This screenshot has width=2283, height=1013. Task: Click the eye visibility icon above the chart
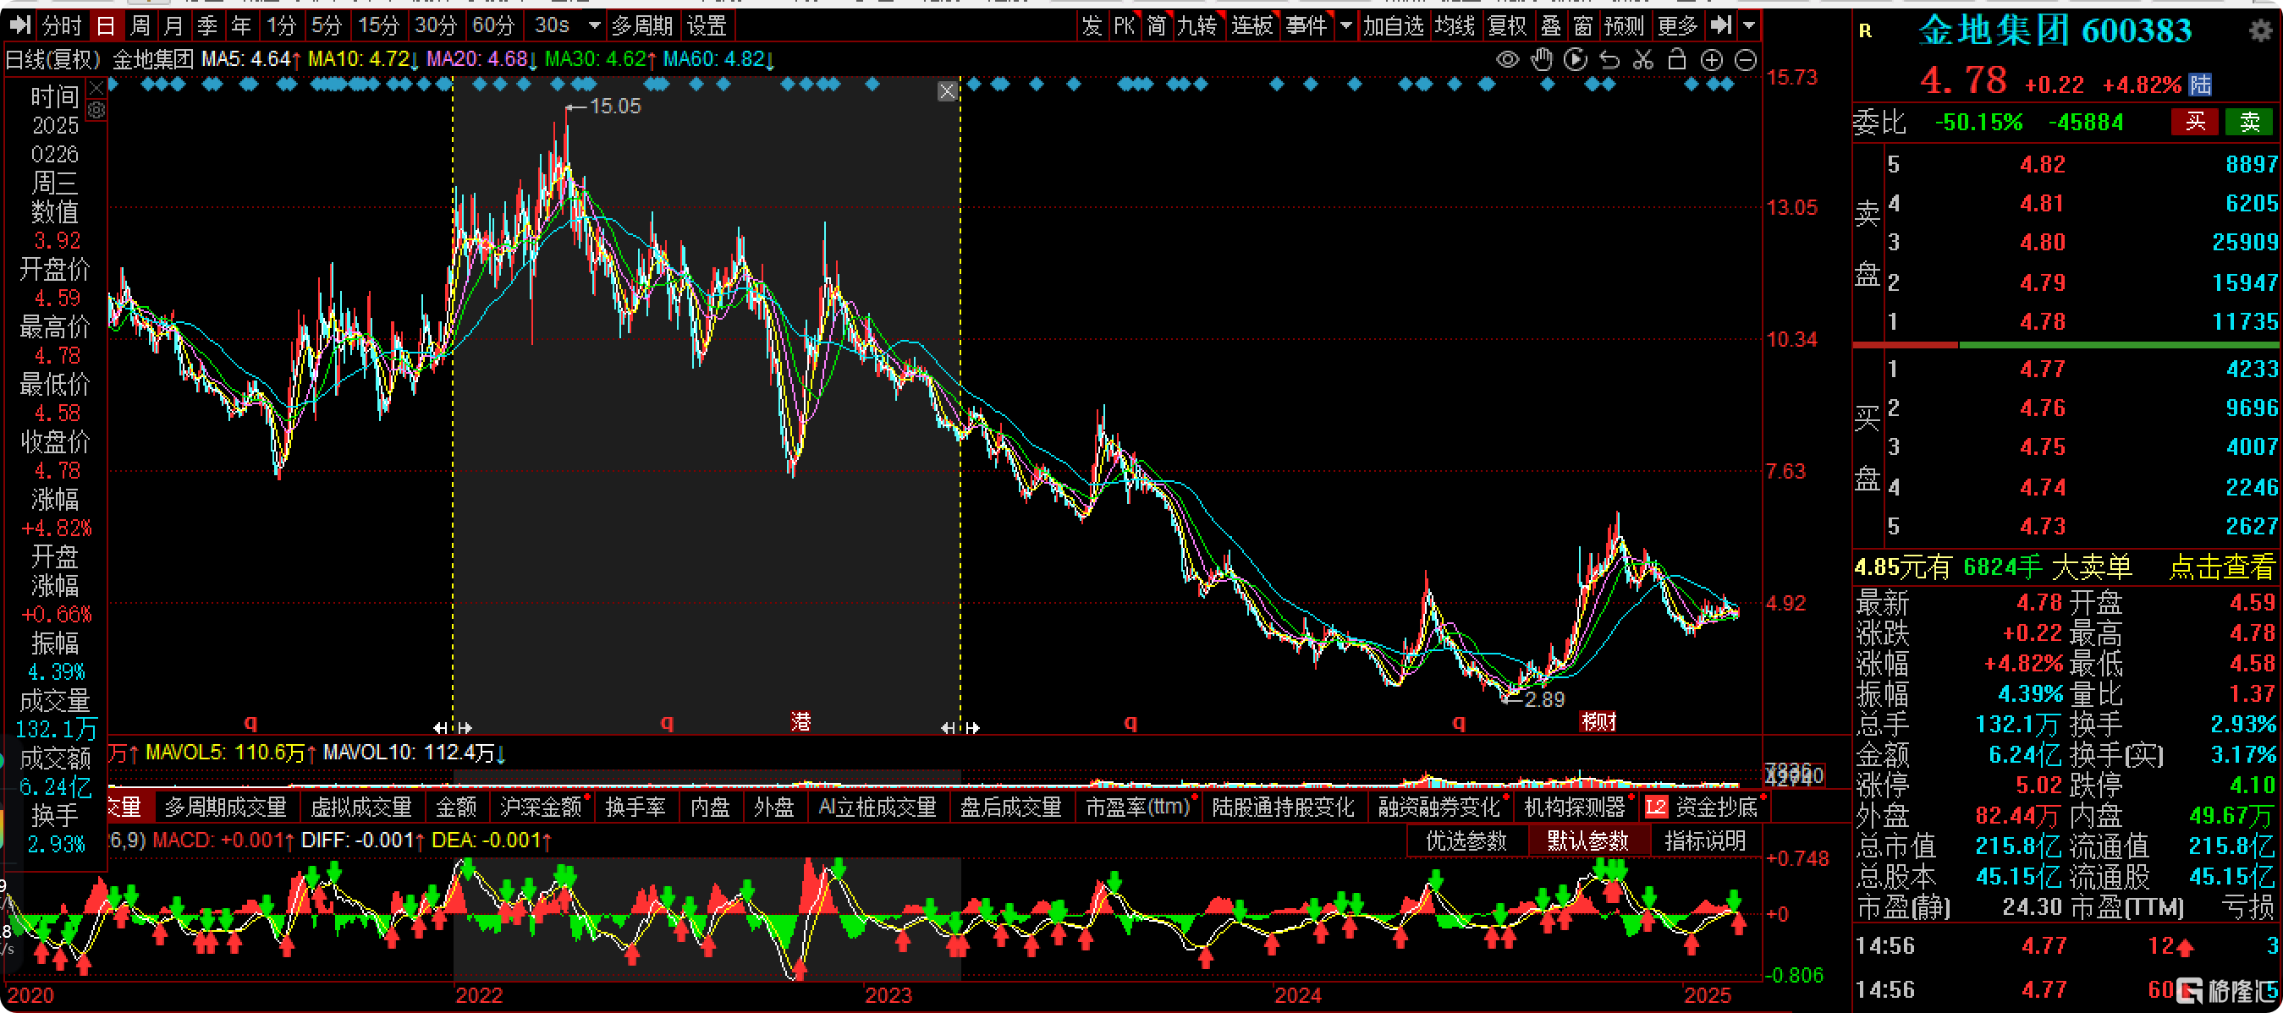(1508, 59)
